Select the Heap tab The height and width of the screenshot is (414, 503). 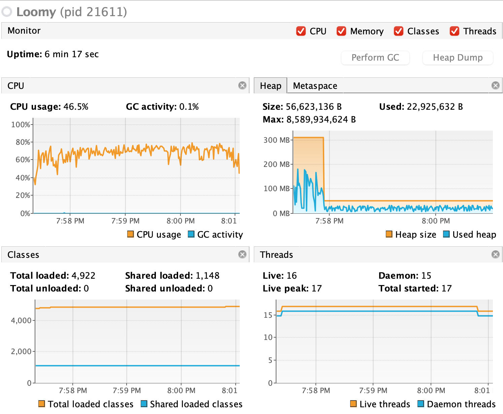coord(270,86)
